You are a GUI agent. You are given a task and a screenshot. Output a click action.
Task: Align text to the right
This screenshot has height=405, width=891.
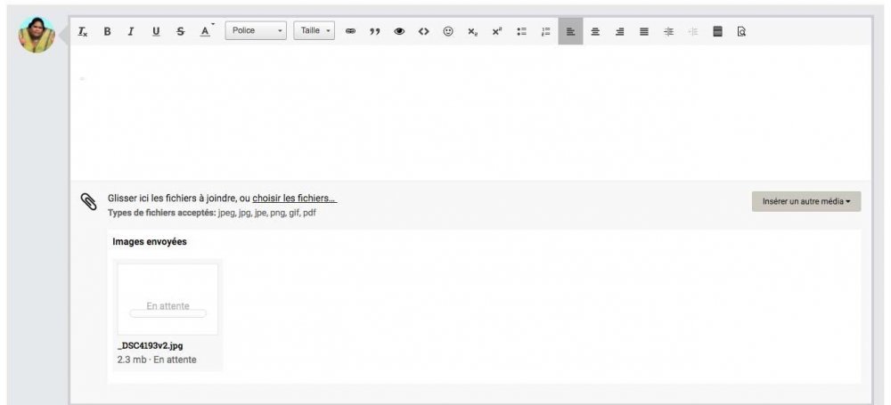coord(619,32)
